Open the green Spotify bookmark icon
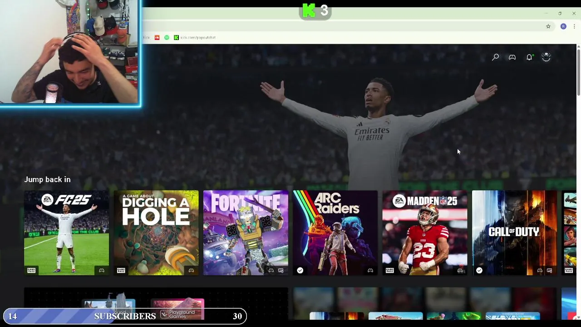 click(x=167, y=37)
